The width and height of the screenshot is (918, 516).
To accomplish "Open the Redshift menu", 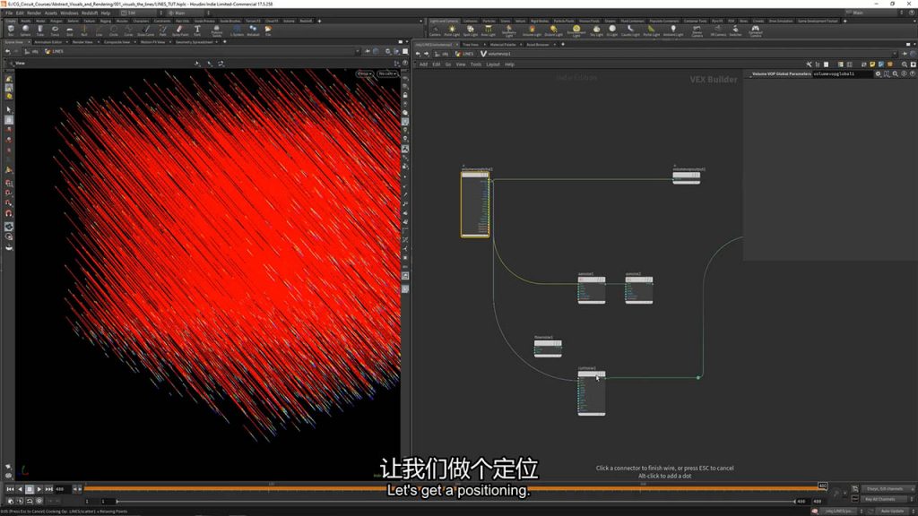I will 90,13.
